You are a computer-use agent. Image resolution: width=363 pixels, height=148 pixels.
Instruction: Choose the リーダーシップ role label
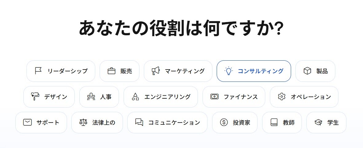coord(68,71)
